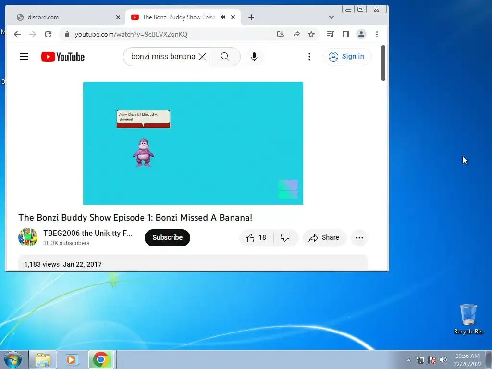Open network tray icon

pos(420,360)
